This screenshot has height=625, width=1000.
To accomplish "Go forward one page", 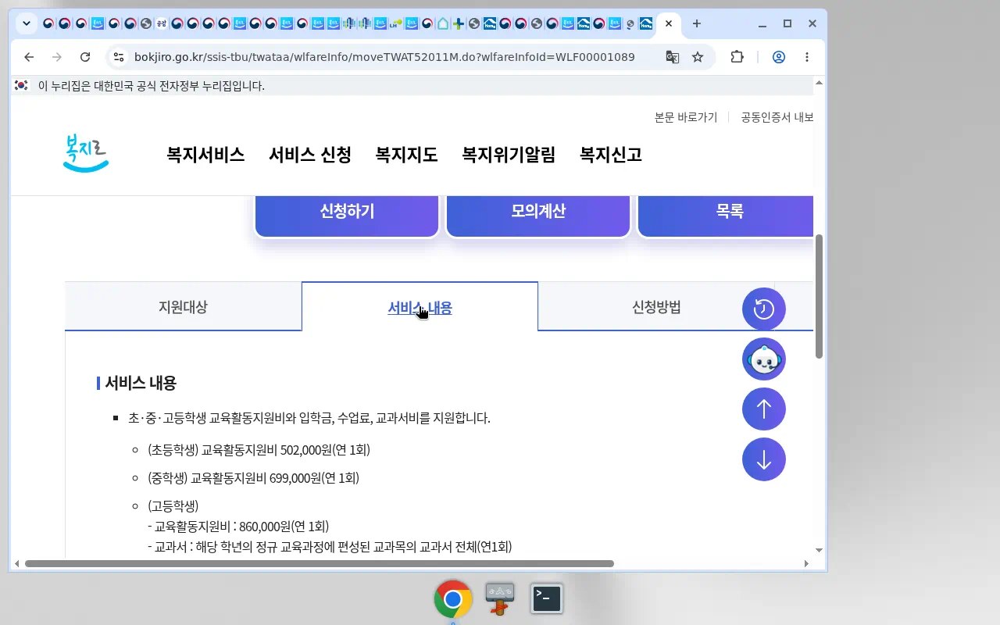I will [57, 57].
